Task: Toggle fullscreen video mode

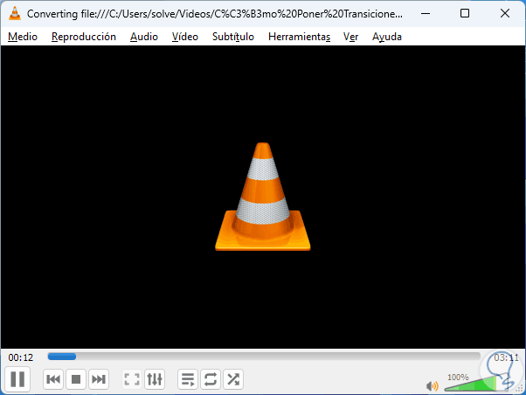Action: coord(132,379)
